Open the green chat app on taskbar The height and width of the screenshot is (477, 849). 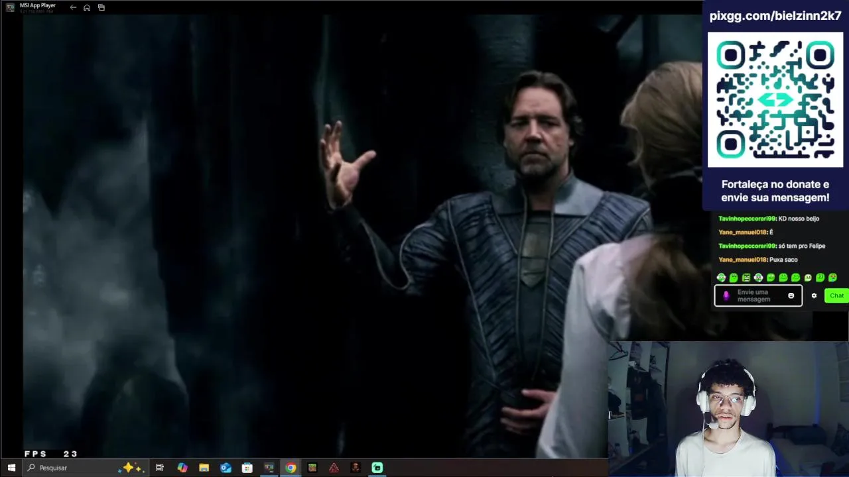[377, 468]
